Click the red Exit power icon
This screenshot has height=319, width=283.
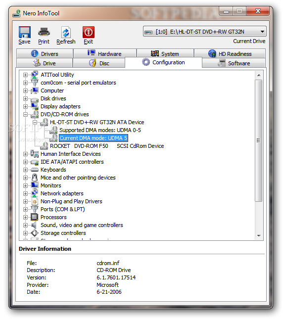[x=89, y=32]
